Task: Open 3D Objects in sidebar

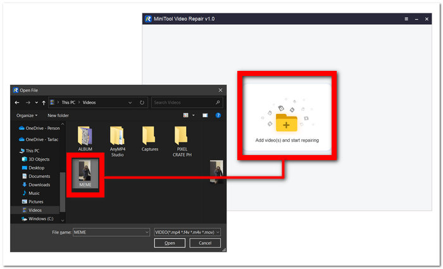Action: coord(36,160)
